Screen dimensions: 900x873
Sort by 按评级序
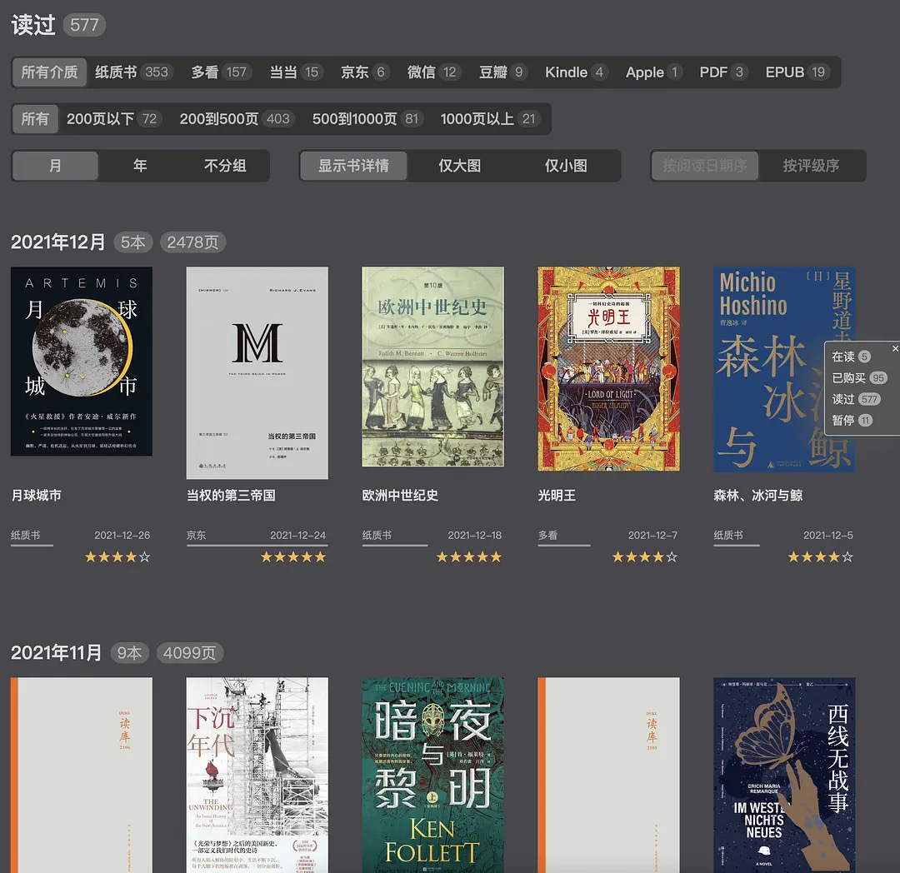tap(811, 166)
